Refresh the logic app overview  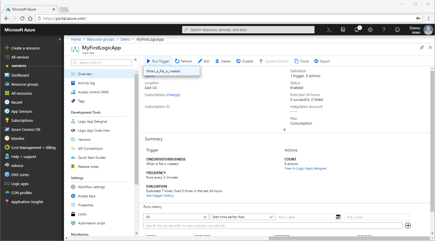point(184,61)
